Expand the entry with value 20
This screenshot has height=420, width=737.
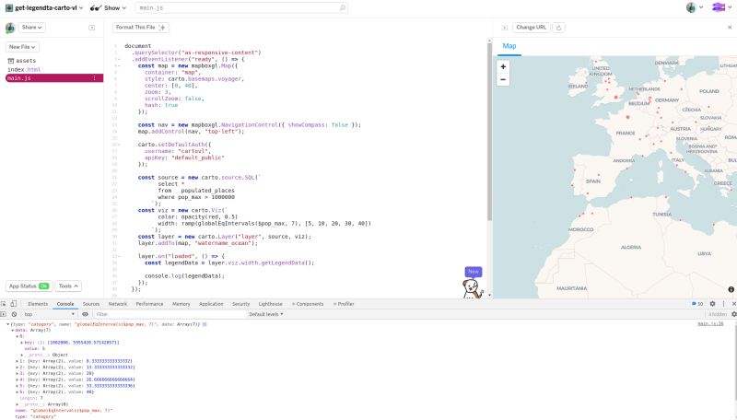click(x=18, y=374)
